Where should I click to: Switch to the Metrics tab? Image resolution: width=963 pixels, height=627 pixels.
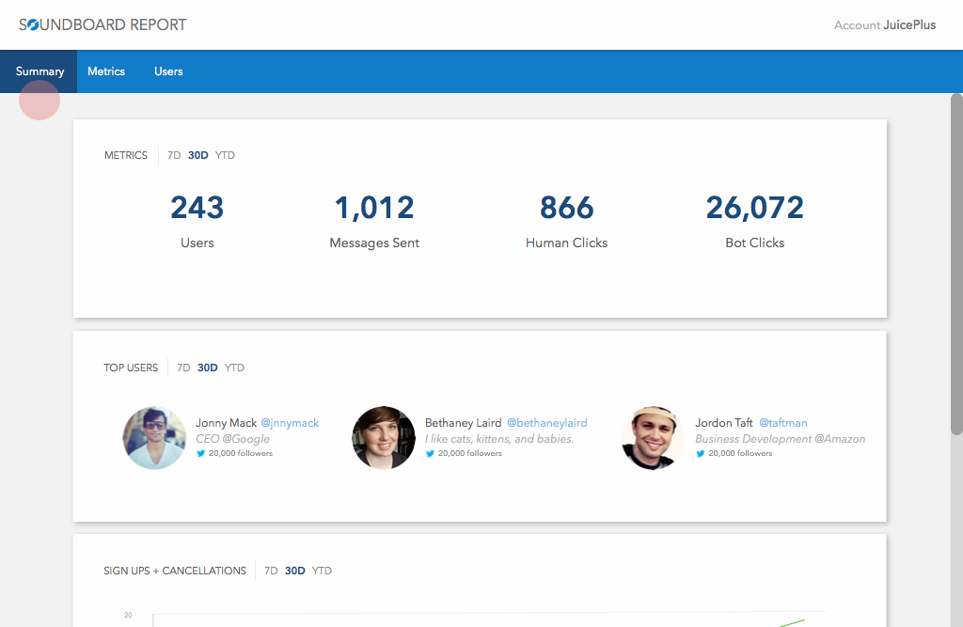click(x=106, y=71)
